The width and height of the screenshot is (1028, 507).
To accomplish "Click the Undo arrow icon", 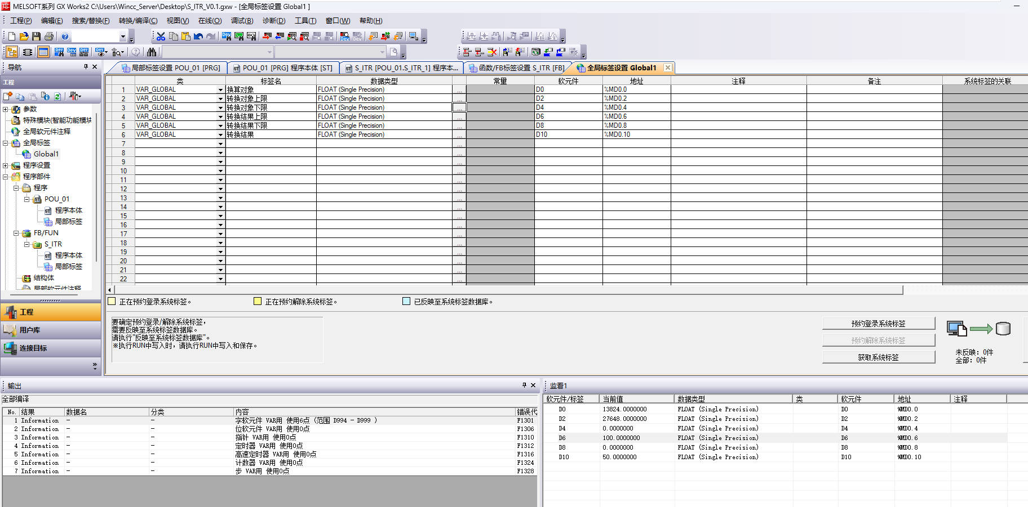I will (198, 37).
